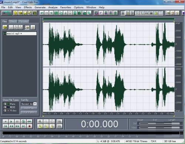Image resolution: width=185 pixels, height=144 pixels.
Task: Click the green display range bar above waveform
Action: point(108,19)
